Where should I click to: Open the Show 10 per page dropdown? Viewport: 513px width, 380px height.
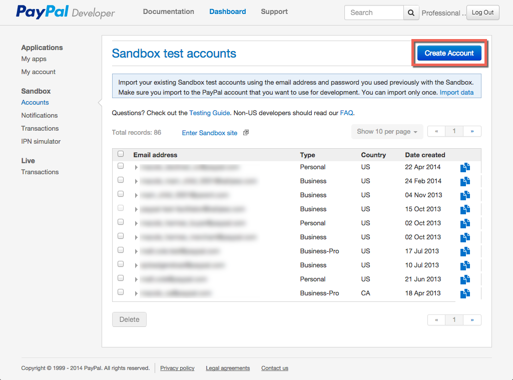click(x=387, y=132)
